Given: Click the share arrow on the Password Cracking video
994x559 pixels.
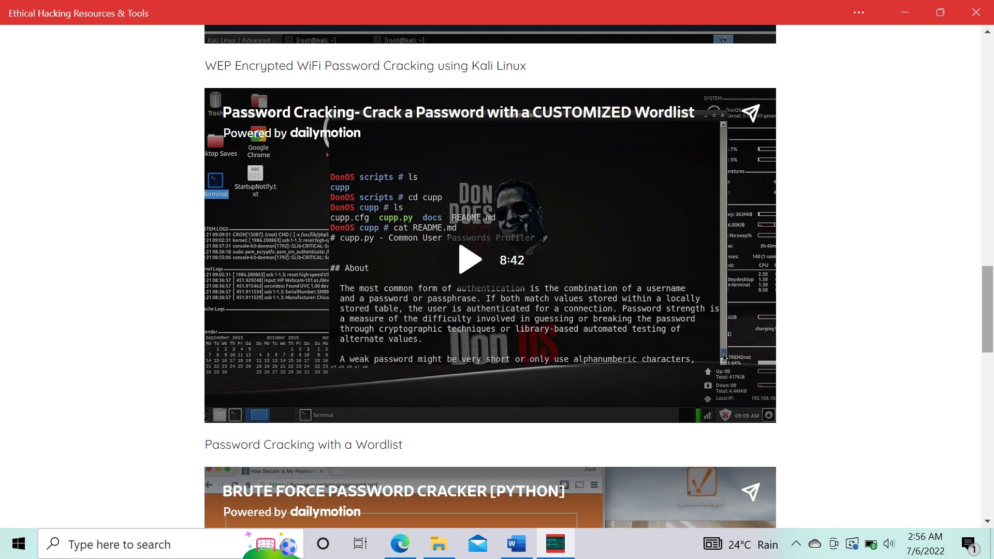Looking at the screenshot, I should [752, 113].
